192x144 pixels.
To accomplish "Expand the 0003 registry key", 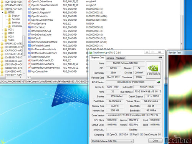I will tap(2, 37).
